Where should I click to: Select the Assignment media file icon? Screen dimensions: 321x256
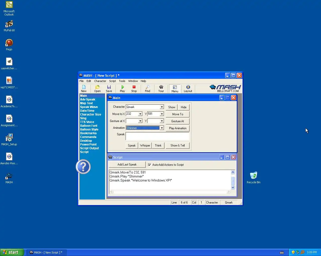click(x=9, y=121)
